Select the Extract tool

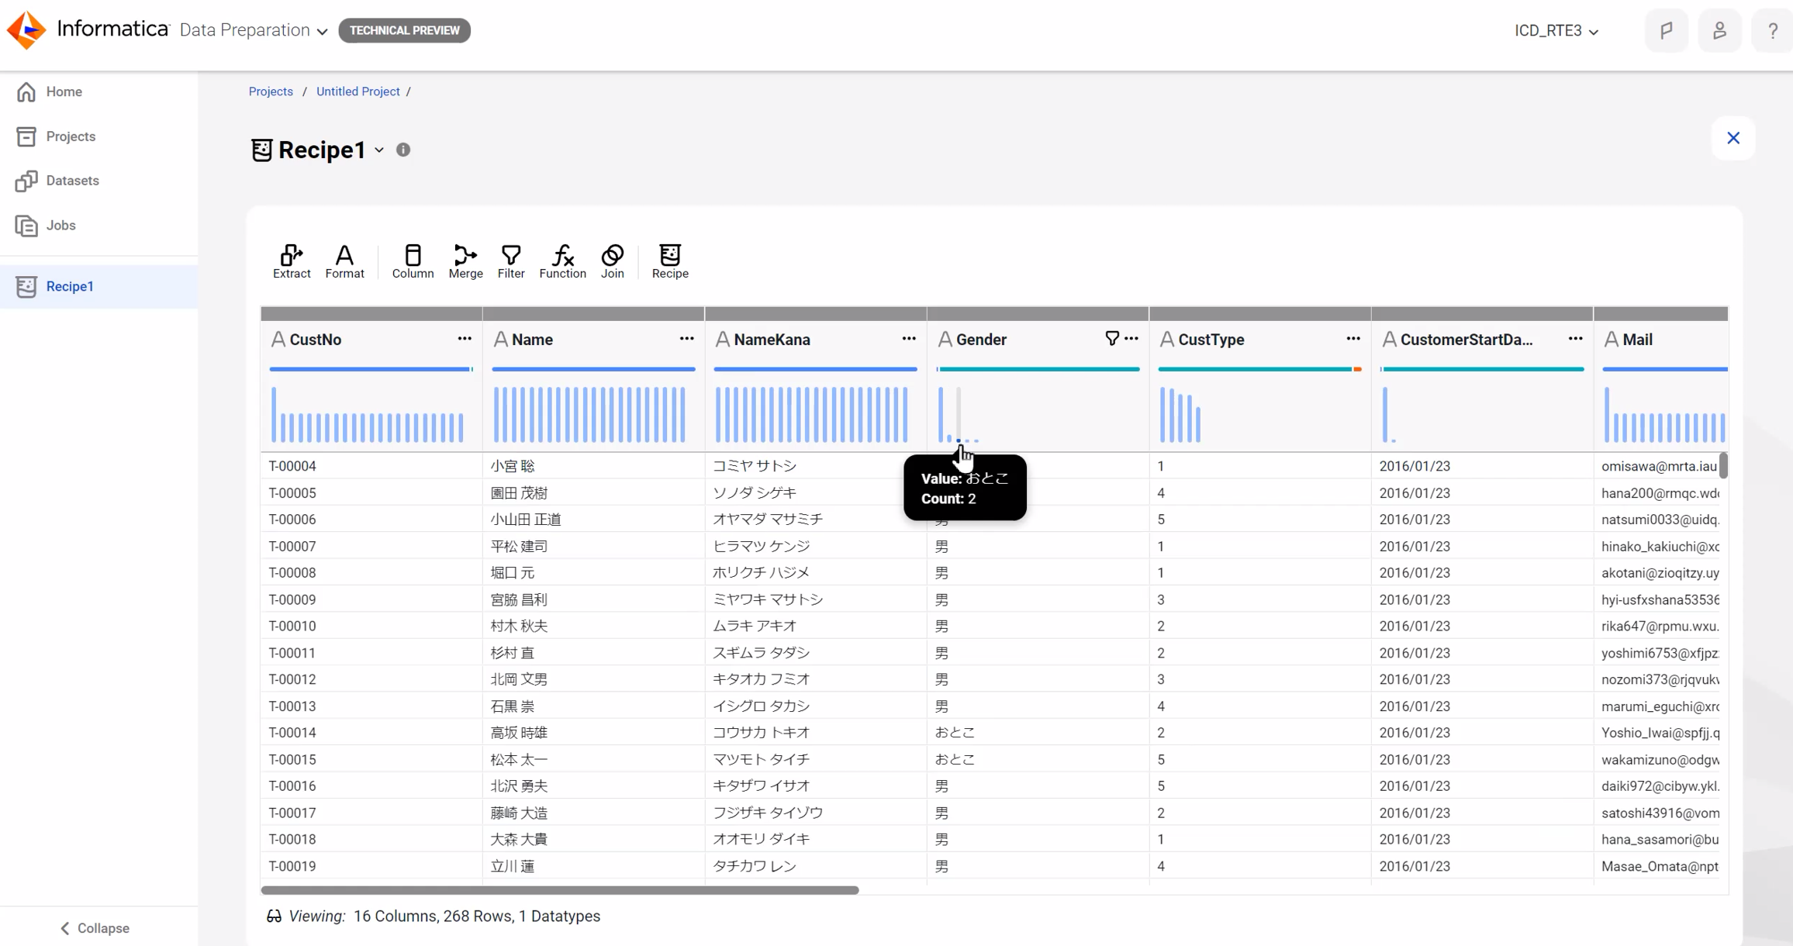(291, 261)
